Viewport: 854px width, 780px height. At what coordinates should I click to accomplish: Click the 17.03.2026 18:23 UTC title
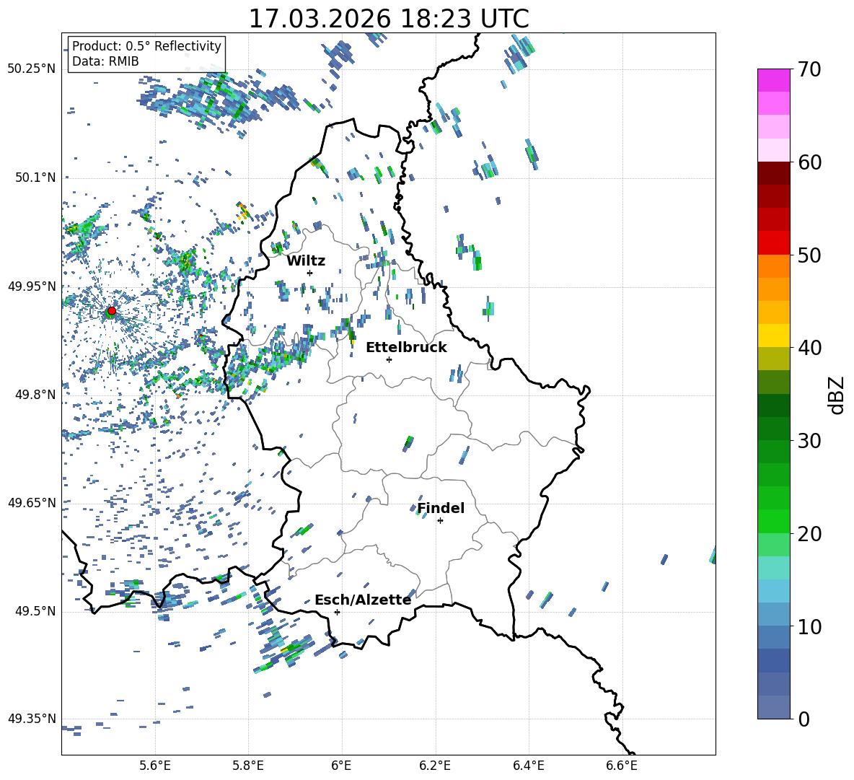click(388, 19)
